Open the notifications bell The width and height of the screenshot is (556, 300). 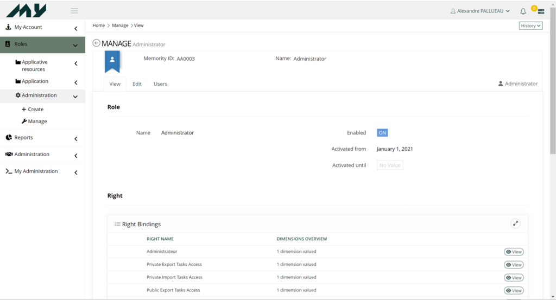click(x=523, y=11)
